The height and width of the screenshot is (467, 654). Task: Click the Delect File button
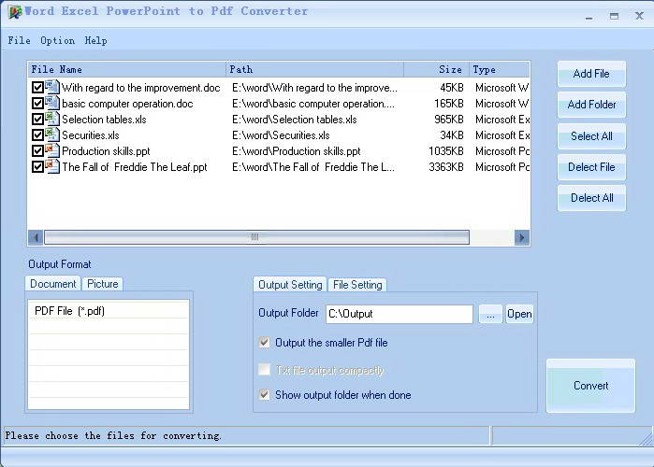click(x=591, y=167)
